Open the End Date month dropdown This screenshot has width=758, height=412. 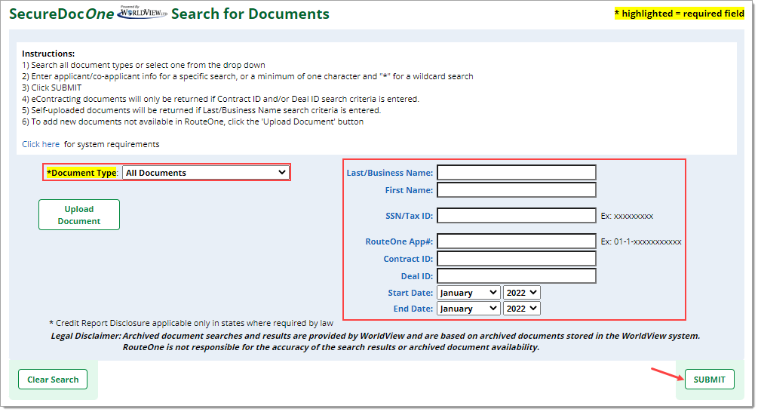[468, 309]
